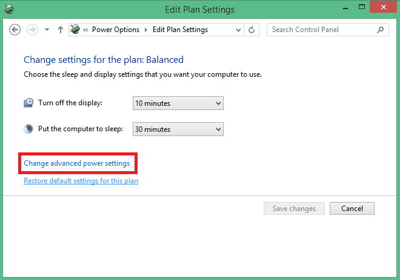Click Restore default settings for this plan

click(81, 181)
